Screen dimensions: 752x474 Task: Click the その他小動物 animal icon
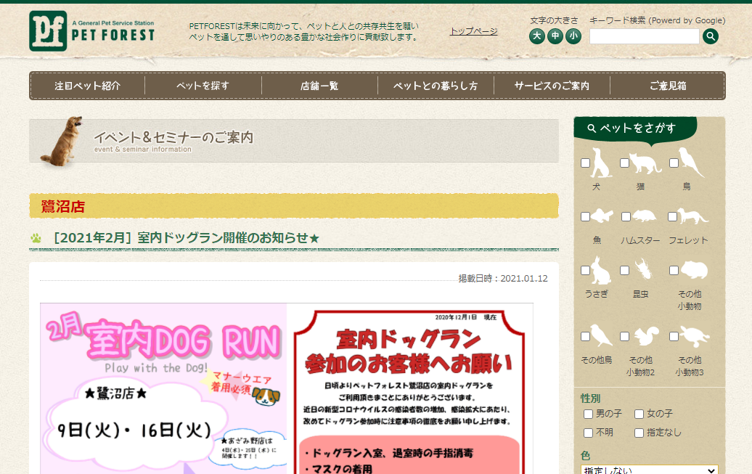tap(694, 270)
